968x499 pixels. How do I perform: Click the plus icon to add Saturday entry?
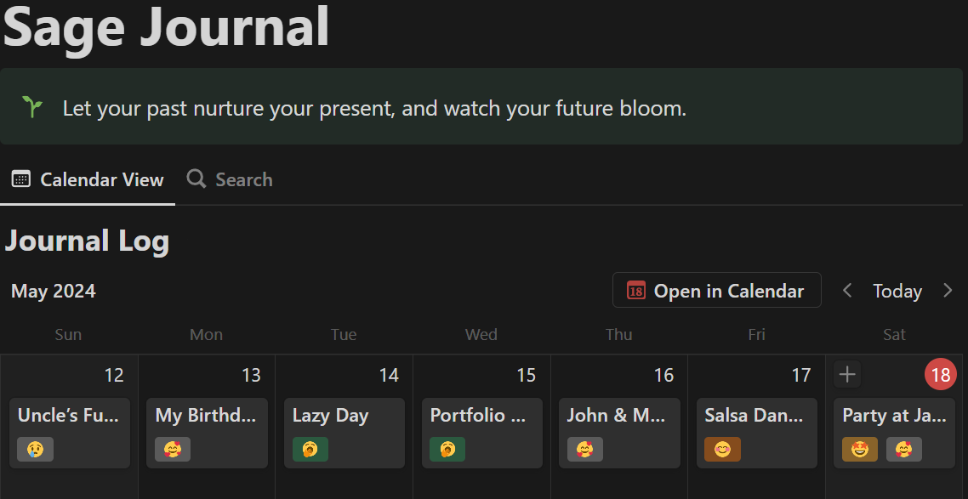847,374
